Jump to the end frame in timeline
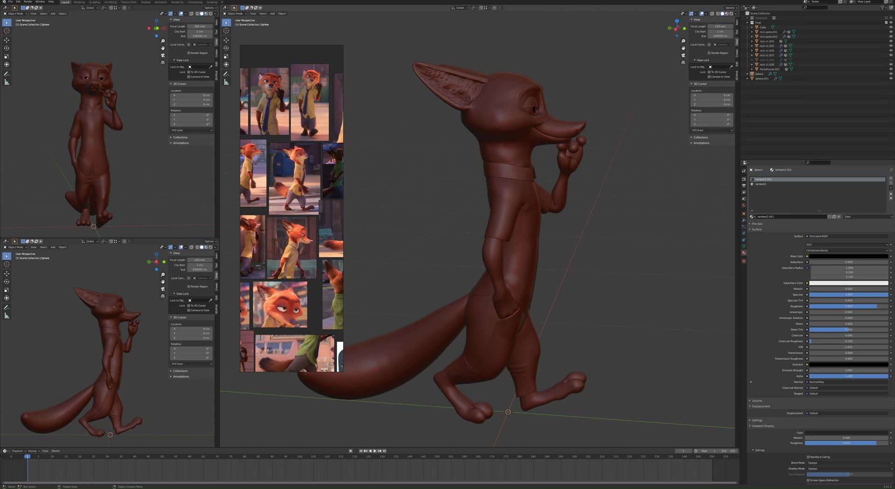The height and width of the screenshot is (489, 895). tap(384, 451)
